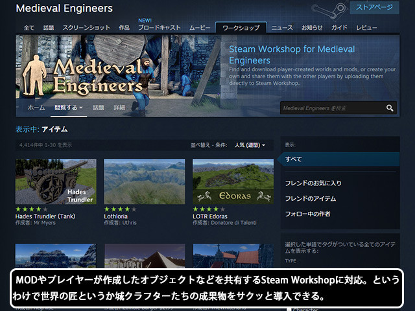Open workshop 詳細 menu item
Image resolution: width=415 pixels, height=311 pixels.
(x=119, y=108)
